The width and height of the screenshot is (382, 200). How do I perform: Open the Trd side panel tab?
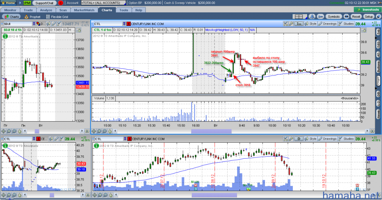[378, 32]
